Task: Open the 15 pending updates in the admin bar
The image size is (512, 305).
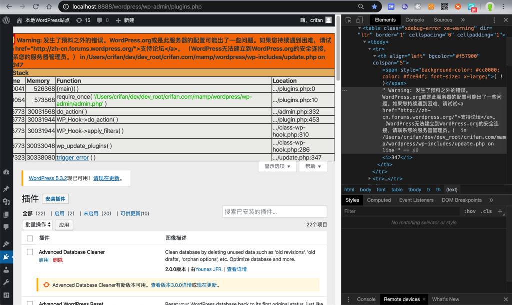Action: [x=83, y=20]
